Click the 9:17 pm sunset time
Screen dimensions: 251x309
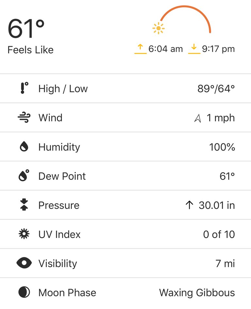point(218,49)
